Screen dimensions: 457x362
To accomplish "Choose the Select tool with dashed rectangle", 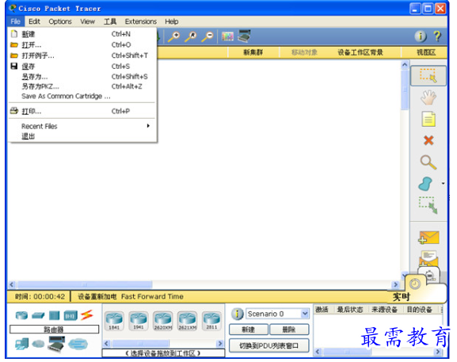I will click(x=428, y=76).
